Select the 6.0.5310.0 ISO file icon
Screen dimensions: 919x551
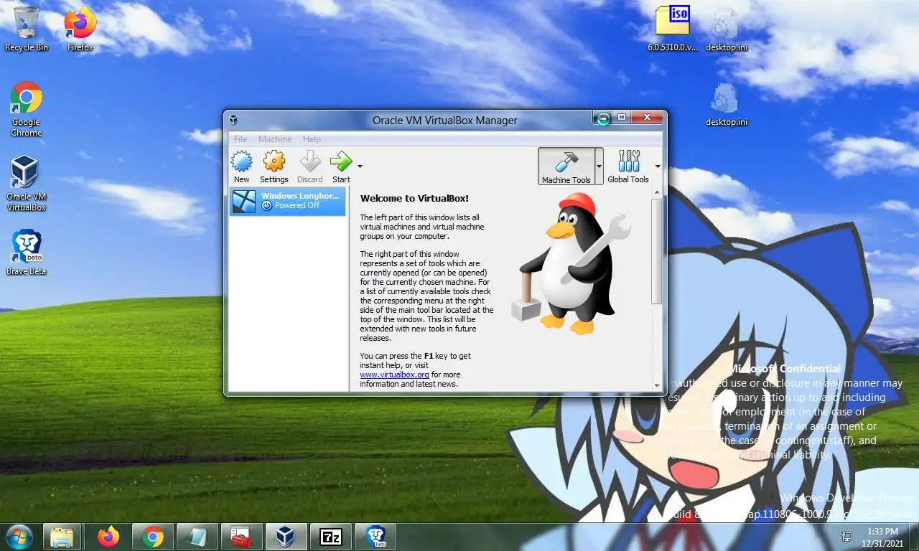673,29
